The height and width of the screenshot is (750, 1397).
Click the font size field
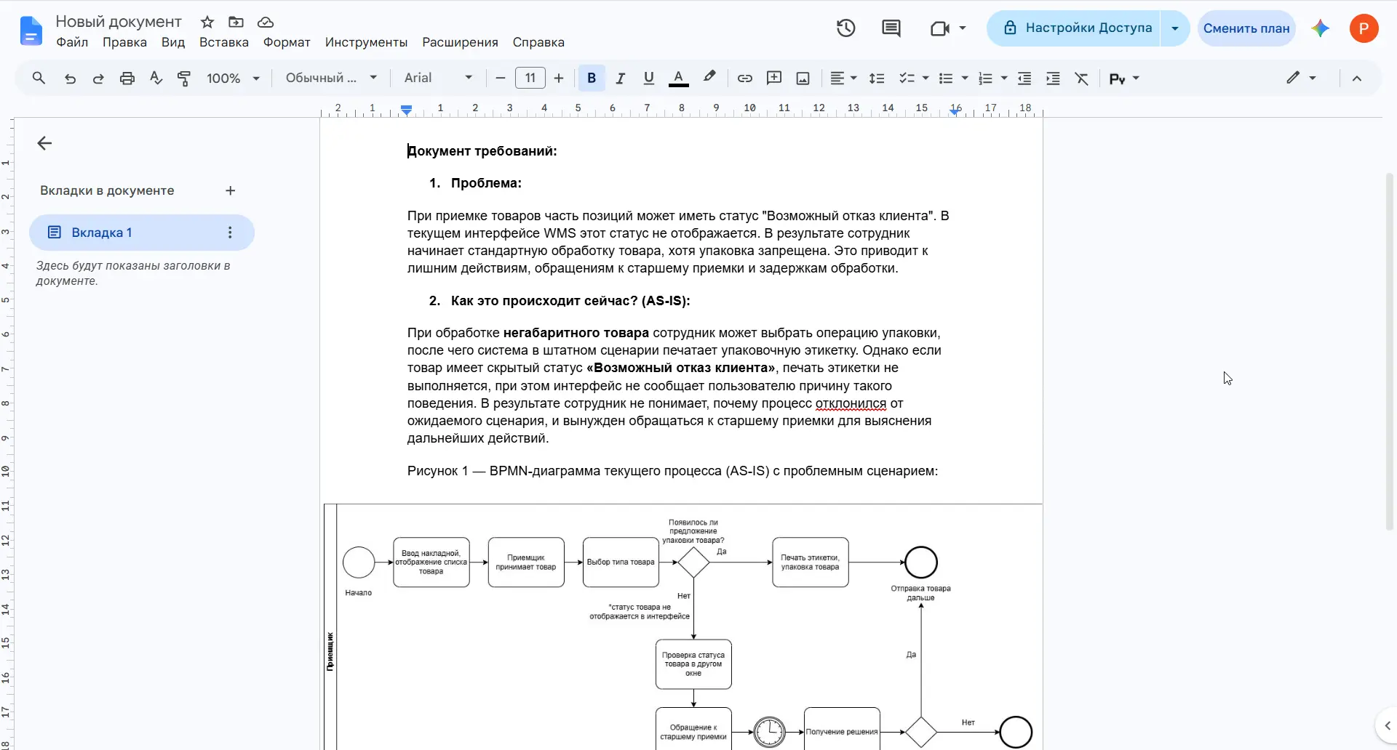coord(530,78)
